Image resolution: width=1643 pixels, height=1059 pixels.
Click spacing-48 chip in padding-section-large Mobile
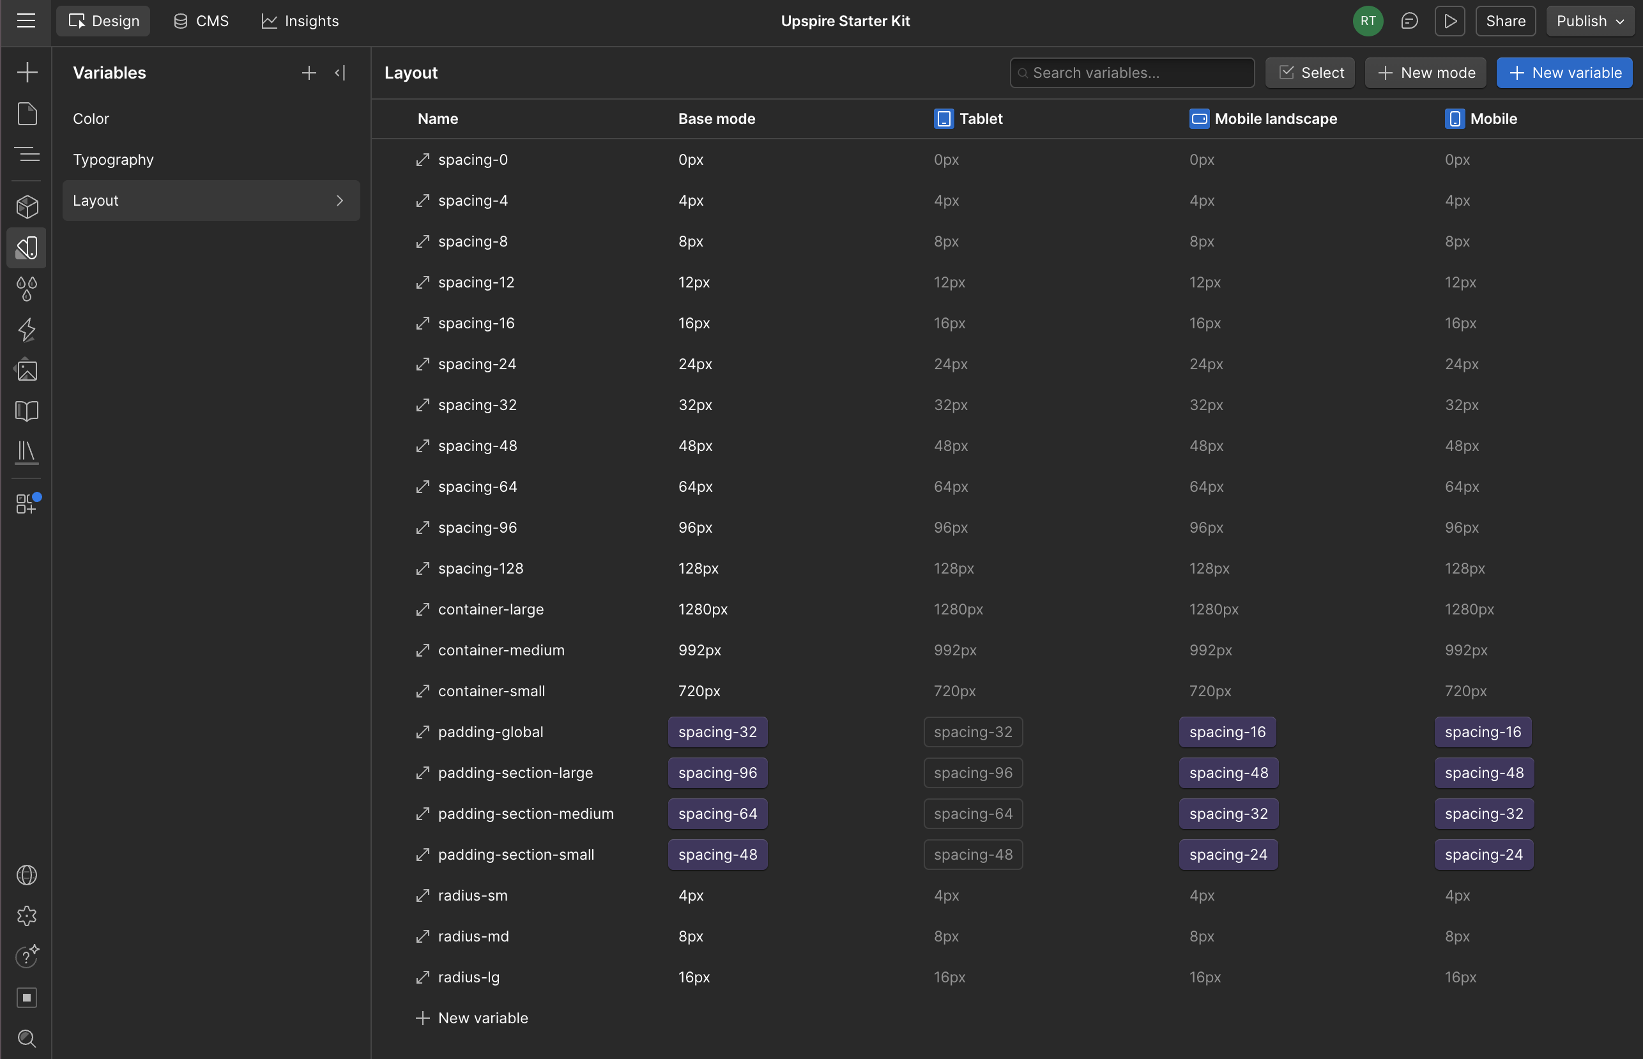pos(1484,772)
